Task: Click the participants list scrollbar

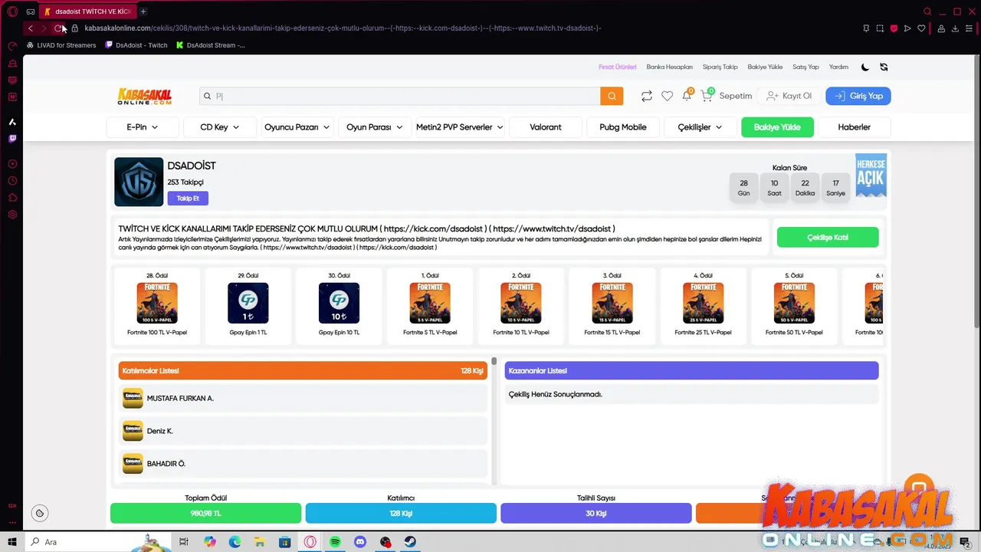Action: pyautogui.click(x=494, y=420)
